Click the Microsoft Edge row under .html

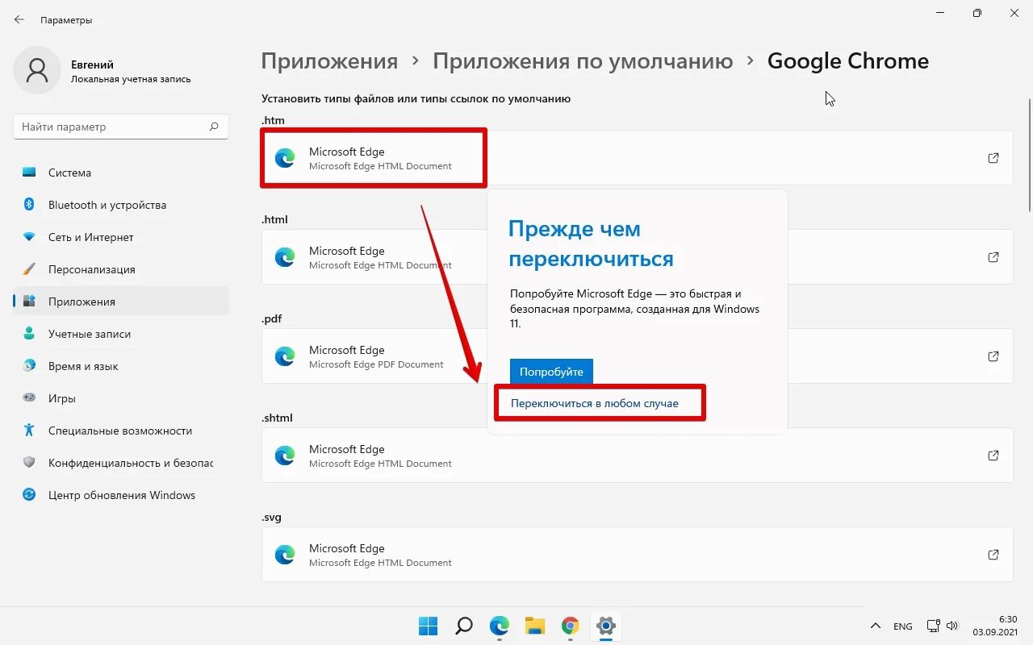(637, 257)
